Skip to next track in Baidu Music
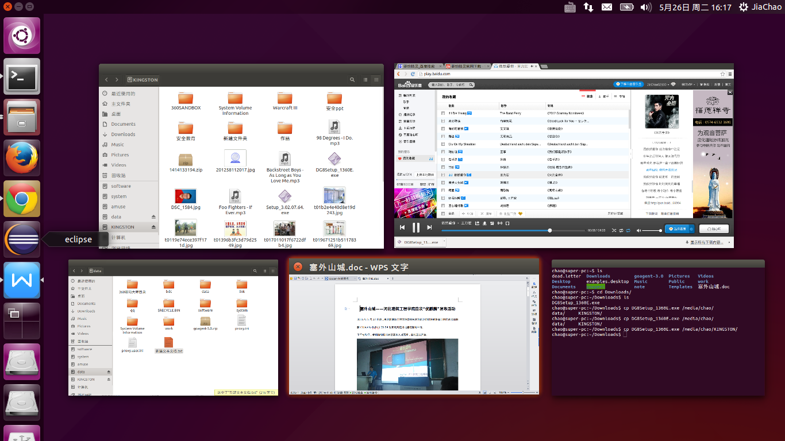Screen dimensions: 785x441 429,227
